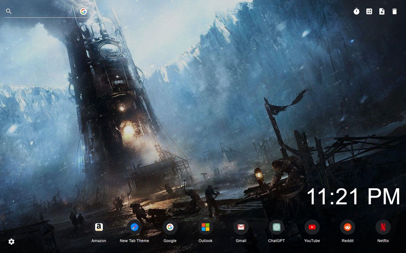406x253 pixels.
Task: Open the Amazon shortcut icon
Action: pos(99,227)
